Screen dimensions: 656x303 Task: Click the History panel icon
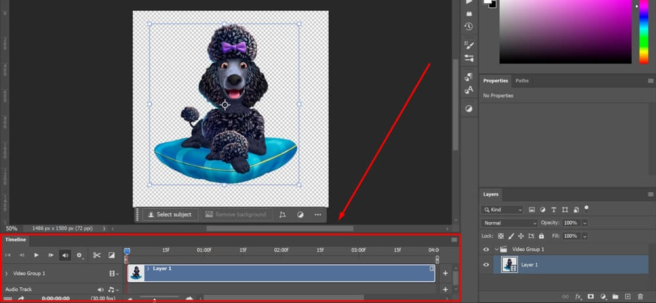[468, 26]
